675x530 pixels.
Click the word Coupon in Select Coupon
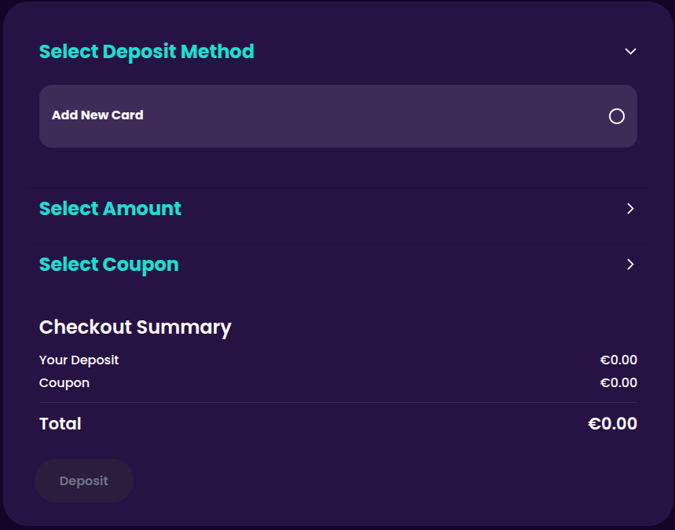(141, 265)
